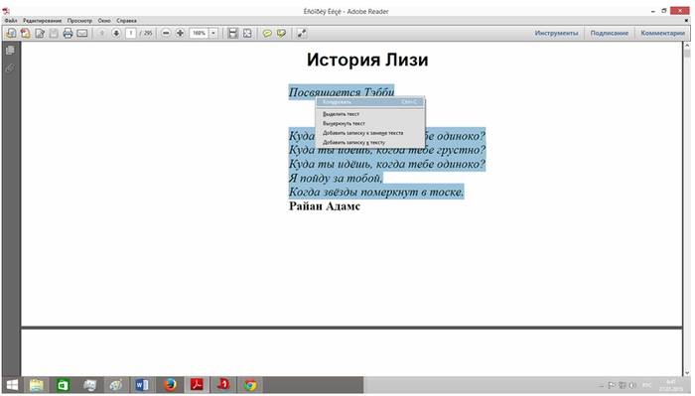Toggle read mode expand icon
This screenshot has height=396, width=695.
(302, 33)
